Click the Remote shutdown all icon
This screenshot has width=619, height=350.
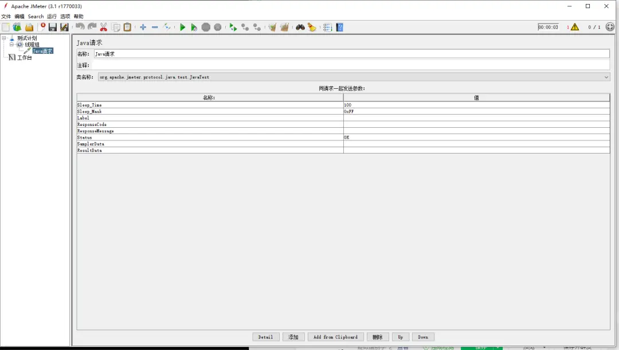[x=257, y=27]
